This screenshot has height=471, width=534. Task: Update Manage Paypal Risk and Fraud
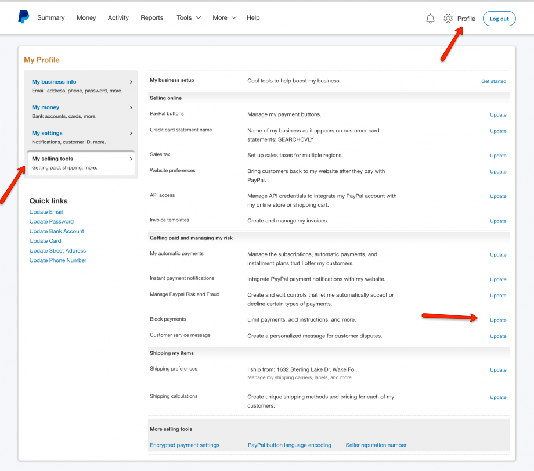498,296
